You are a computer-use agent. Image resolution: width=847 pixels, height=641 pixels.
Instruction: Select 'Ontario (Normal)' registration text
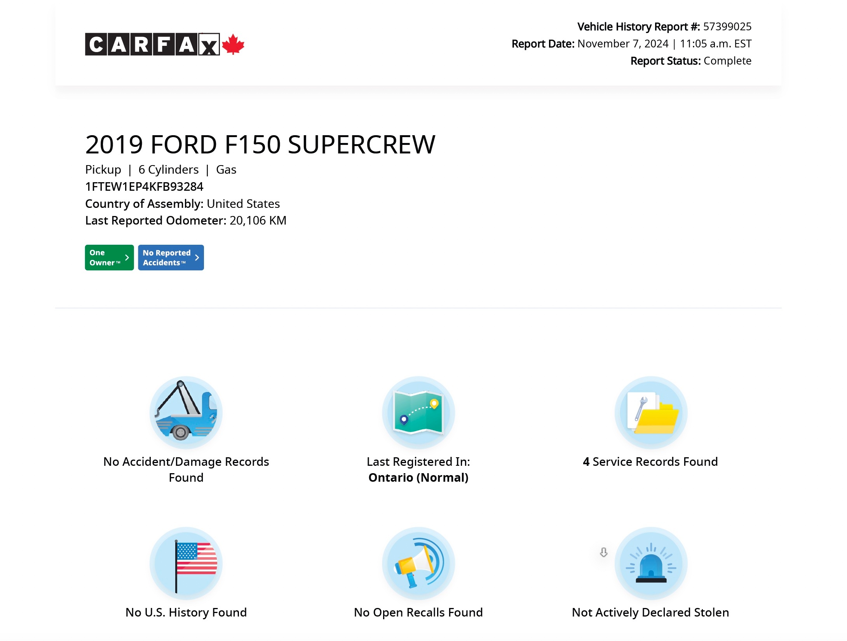(418, 477)
